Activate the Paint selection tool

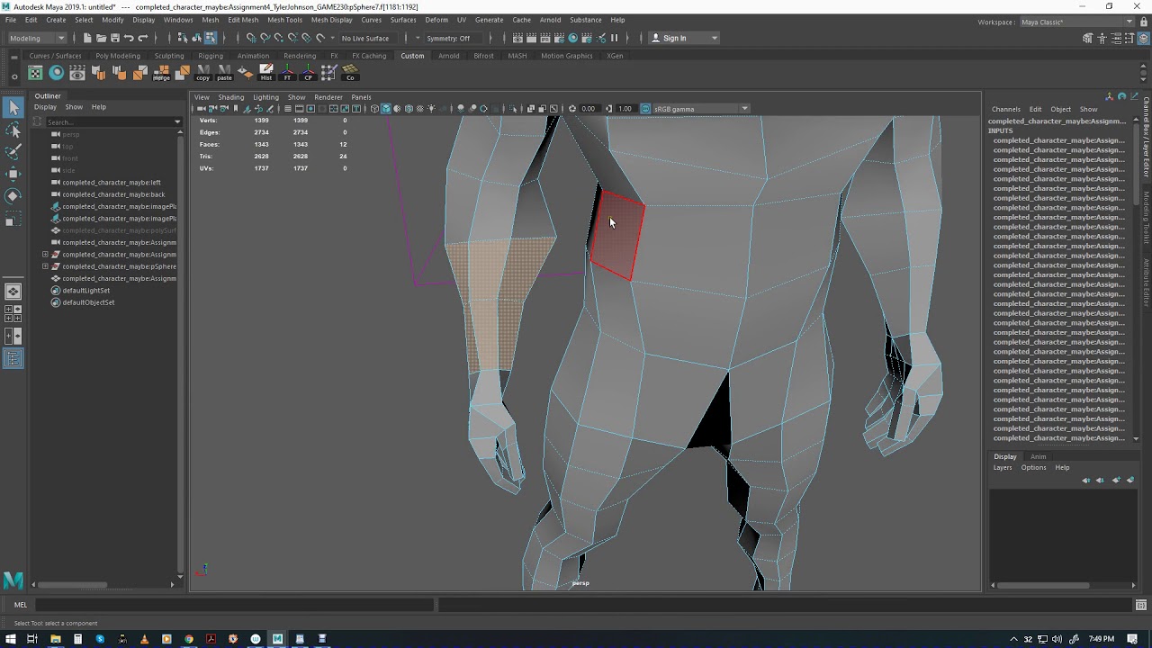click(x=13, y=152)
